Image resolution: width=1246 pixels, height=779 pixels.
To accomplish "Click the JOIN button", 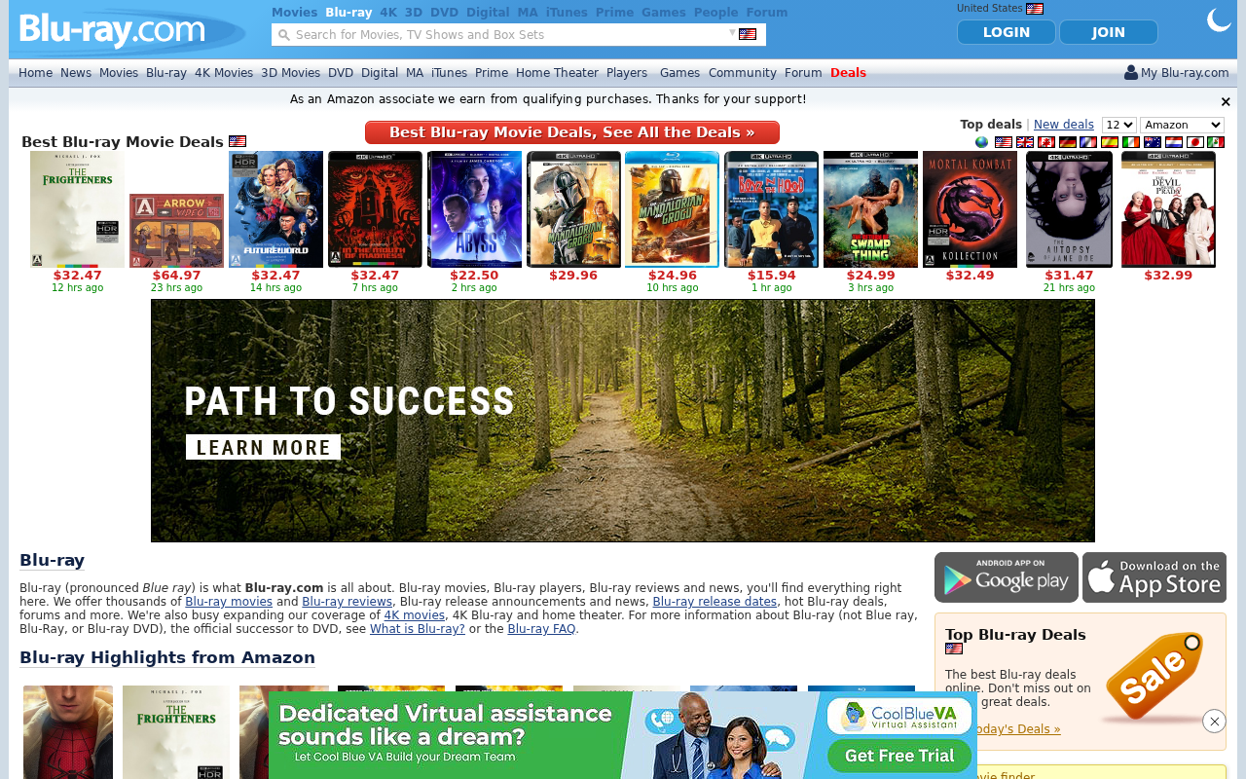I will pyautogui.click(x=1109, y=32).
